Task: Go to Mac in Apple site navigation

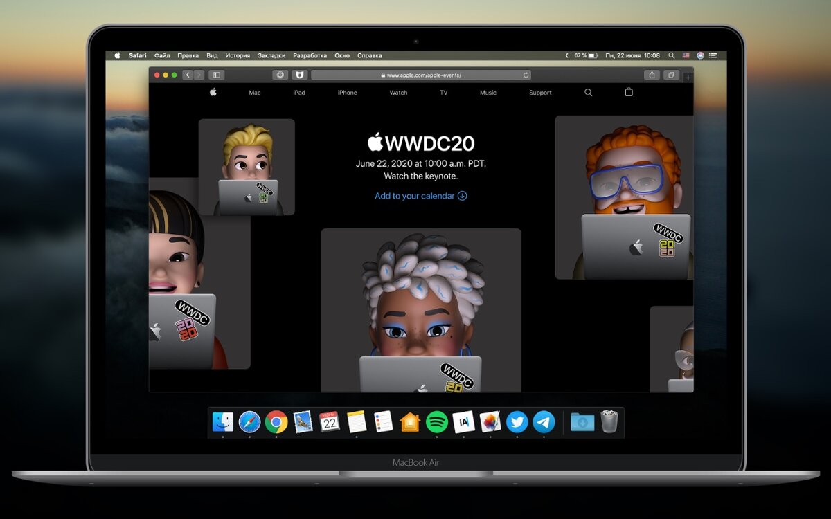Action: click(255, 93)
